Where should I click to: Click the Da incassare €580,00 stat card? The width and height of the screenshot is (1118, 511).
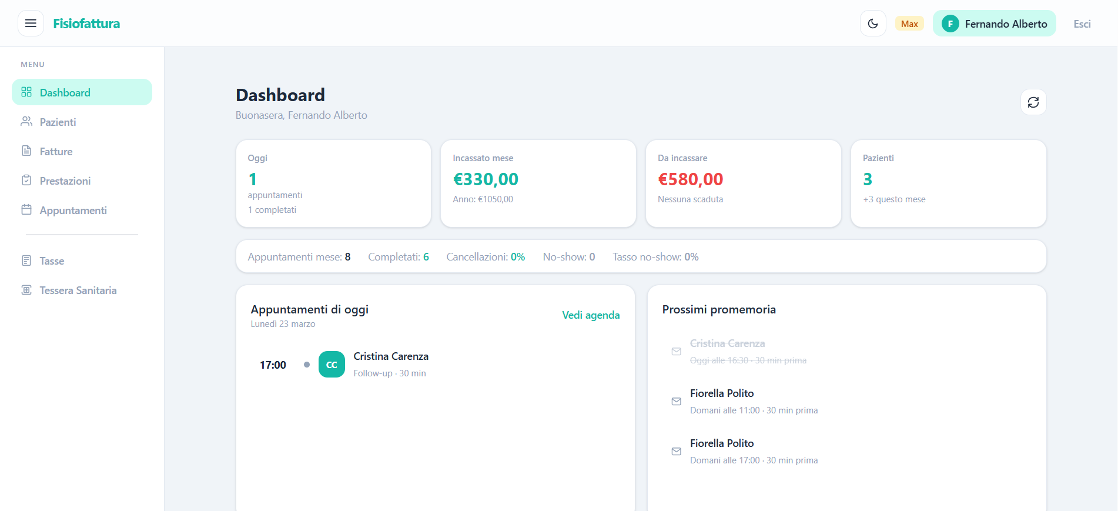pyautogui.click(x=743, y=183)
